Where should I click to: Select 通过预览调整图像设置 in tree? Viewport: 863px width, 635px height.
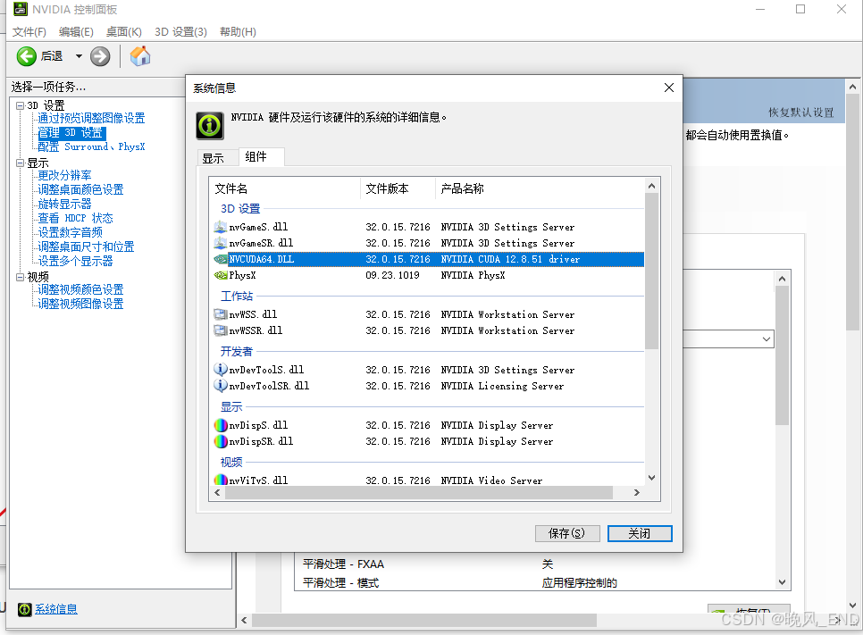coord(91,118)
